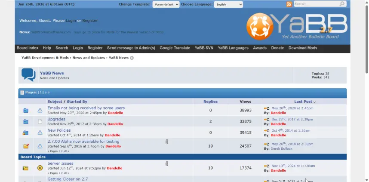Go to last post icon for Dec 23rd, 2017
This screenshot has height=182, width=369.
coord(267,119)
